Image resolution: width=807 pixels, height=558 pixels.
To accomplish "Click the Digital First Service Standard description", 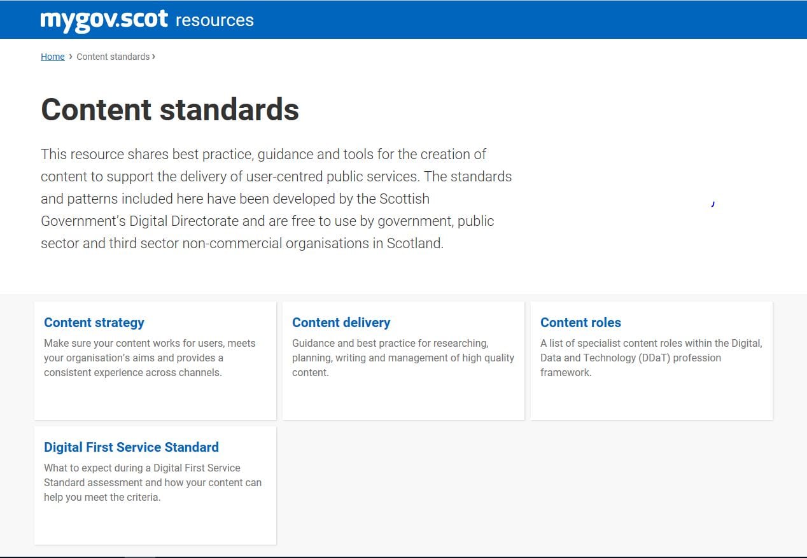I will click(153, 482).
